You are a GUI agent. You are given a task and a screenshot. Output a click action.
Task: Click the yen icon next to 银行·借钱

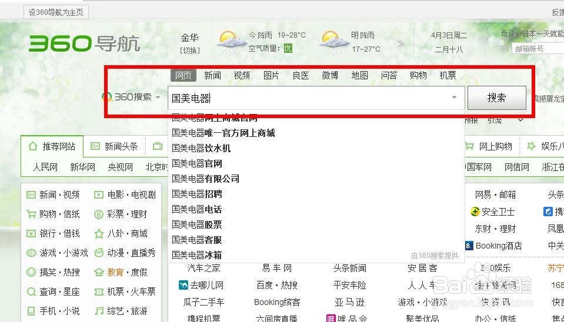point(31,234)
